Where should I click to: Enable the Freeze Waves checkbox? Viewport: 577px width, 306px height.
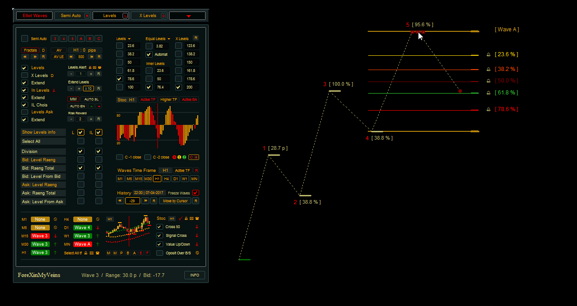click(x=195, y=193)
